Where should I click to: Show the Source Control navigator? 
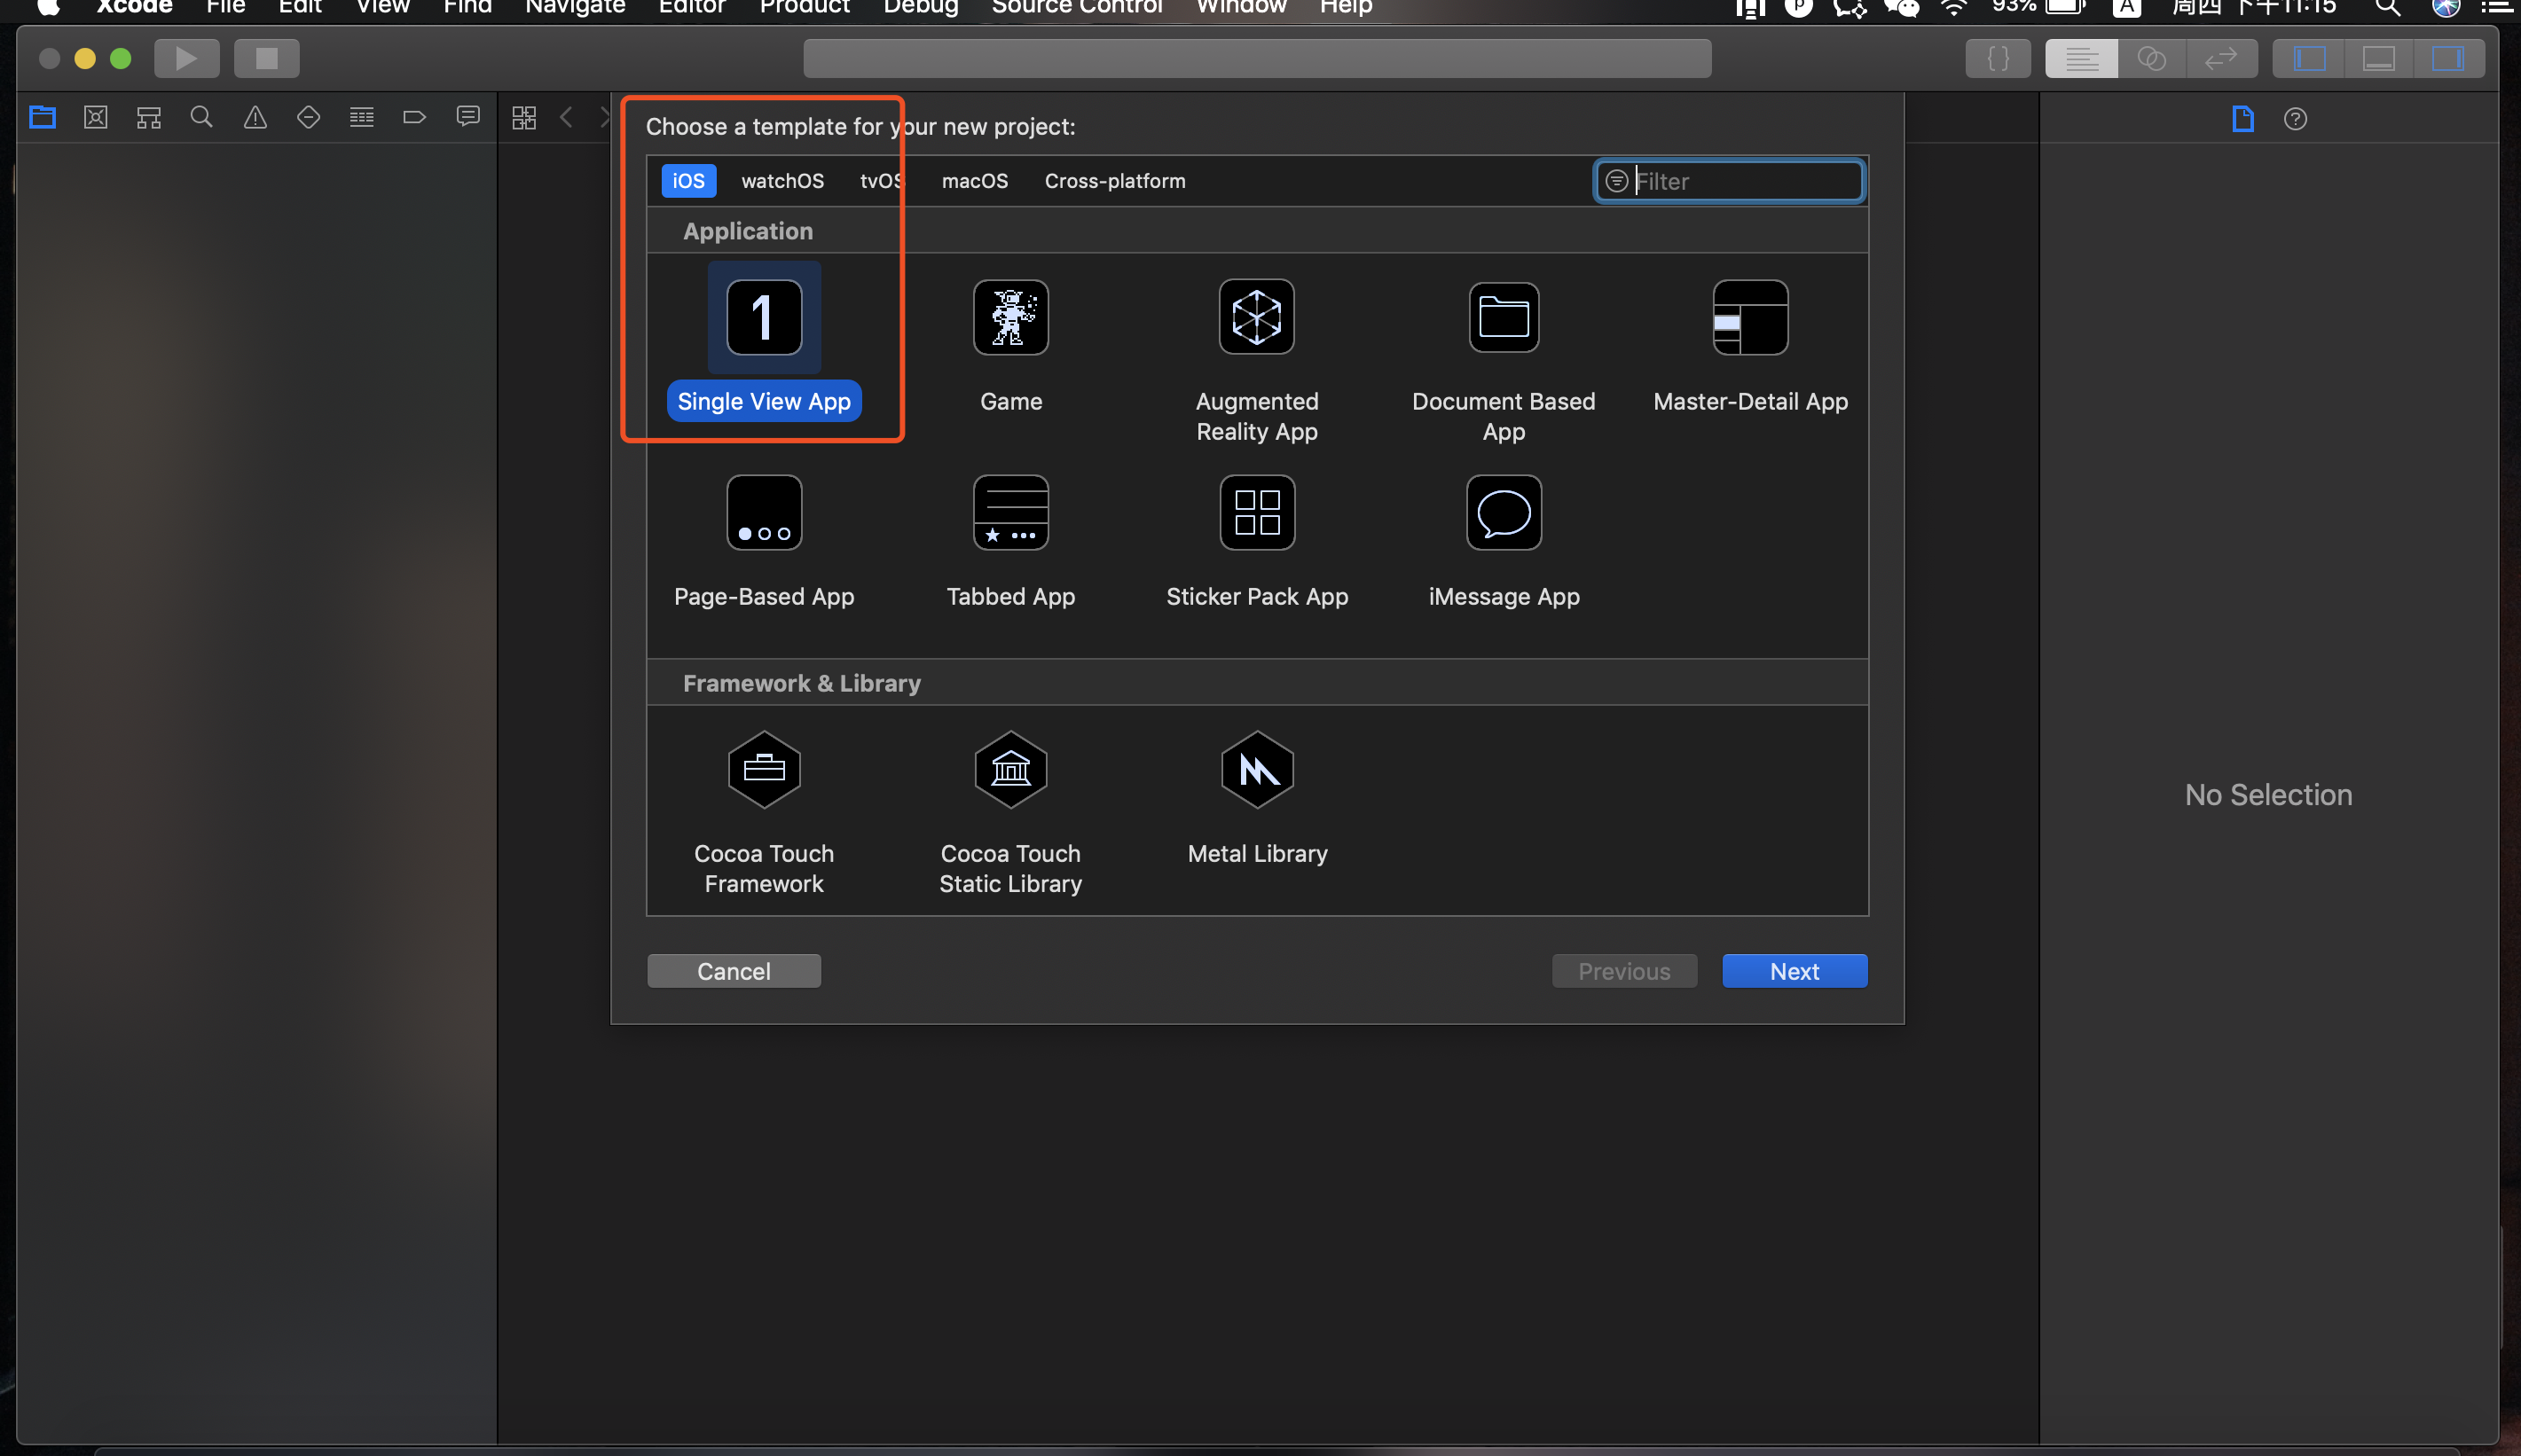(x=95, y=117)
